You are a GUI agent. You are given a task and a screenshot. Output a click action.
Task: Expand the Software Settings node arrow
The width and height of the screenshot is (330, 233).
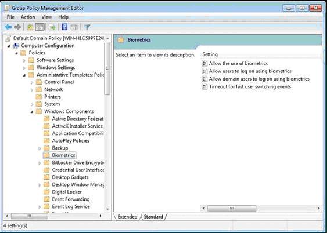pyautogui.click(x=24, y=61)
